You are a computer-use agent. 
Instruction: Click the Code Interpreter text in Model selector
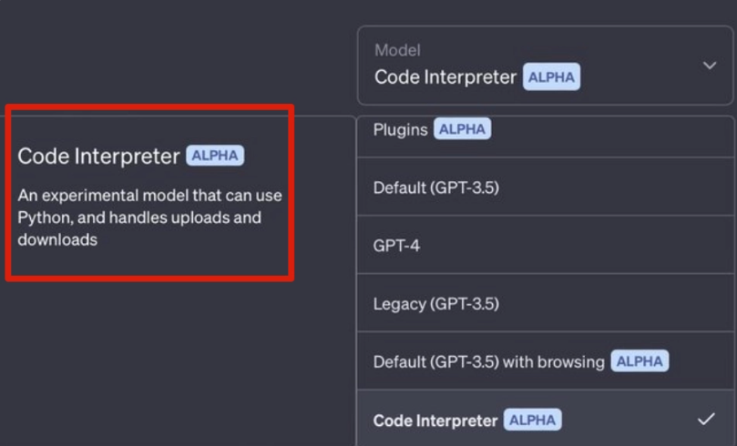coord(445,77)
